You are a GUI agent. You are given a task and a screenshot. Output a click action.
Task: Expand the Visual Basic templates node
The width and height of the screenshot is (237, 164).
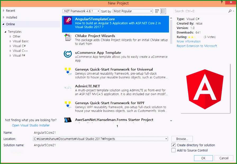10,41
